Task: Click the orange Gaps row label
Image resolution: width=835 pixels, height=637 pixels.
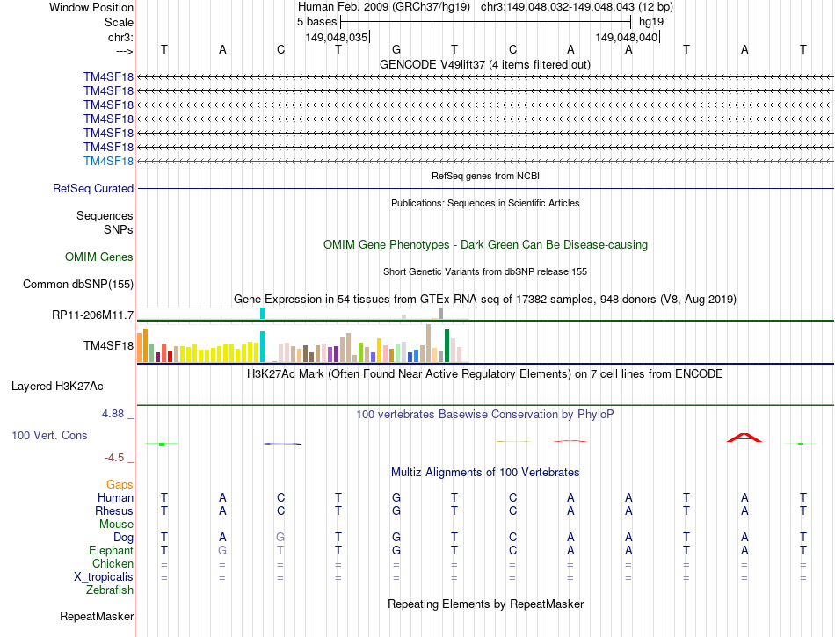Action: [x=120, y=484]
